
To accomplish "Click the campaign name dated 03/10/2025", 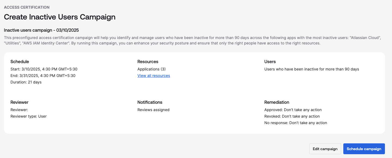I will click(x=41, y=30).
